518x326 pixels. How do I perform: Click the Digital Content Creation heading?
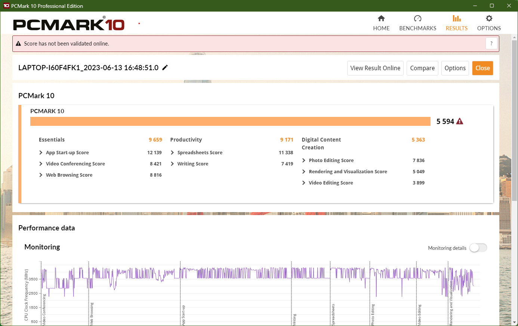(x=321, y=143)
